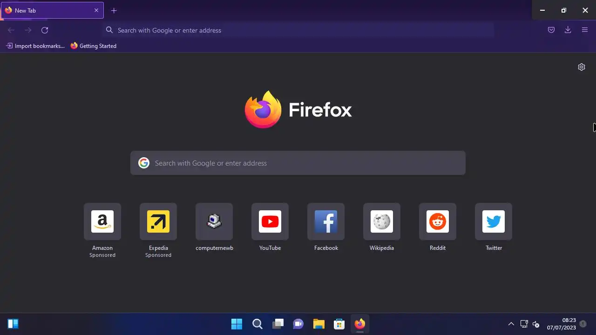596x335 pixels.
Task: Focus the address bar search field
Action: click(298, 30)
